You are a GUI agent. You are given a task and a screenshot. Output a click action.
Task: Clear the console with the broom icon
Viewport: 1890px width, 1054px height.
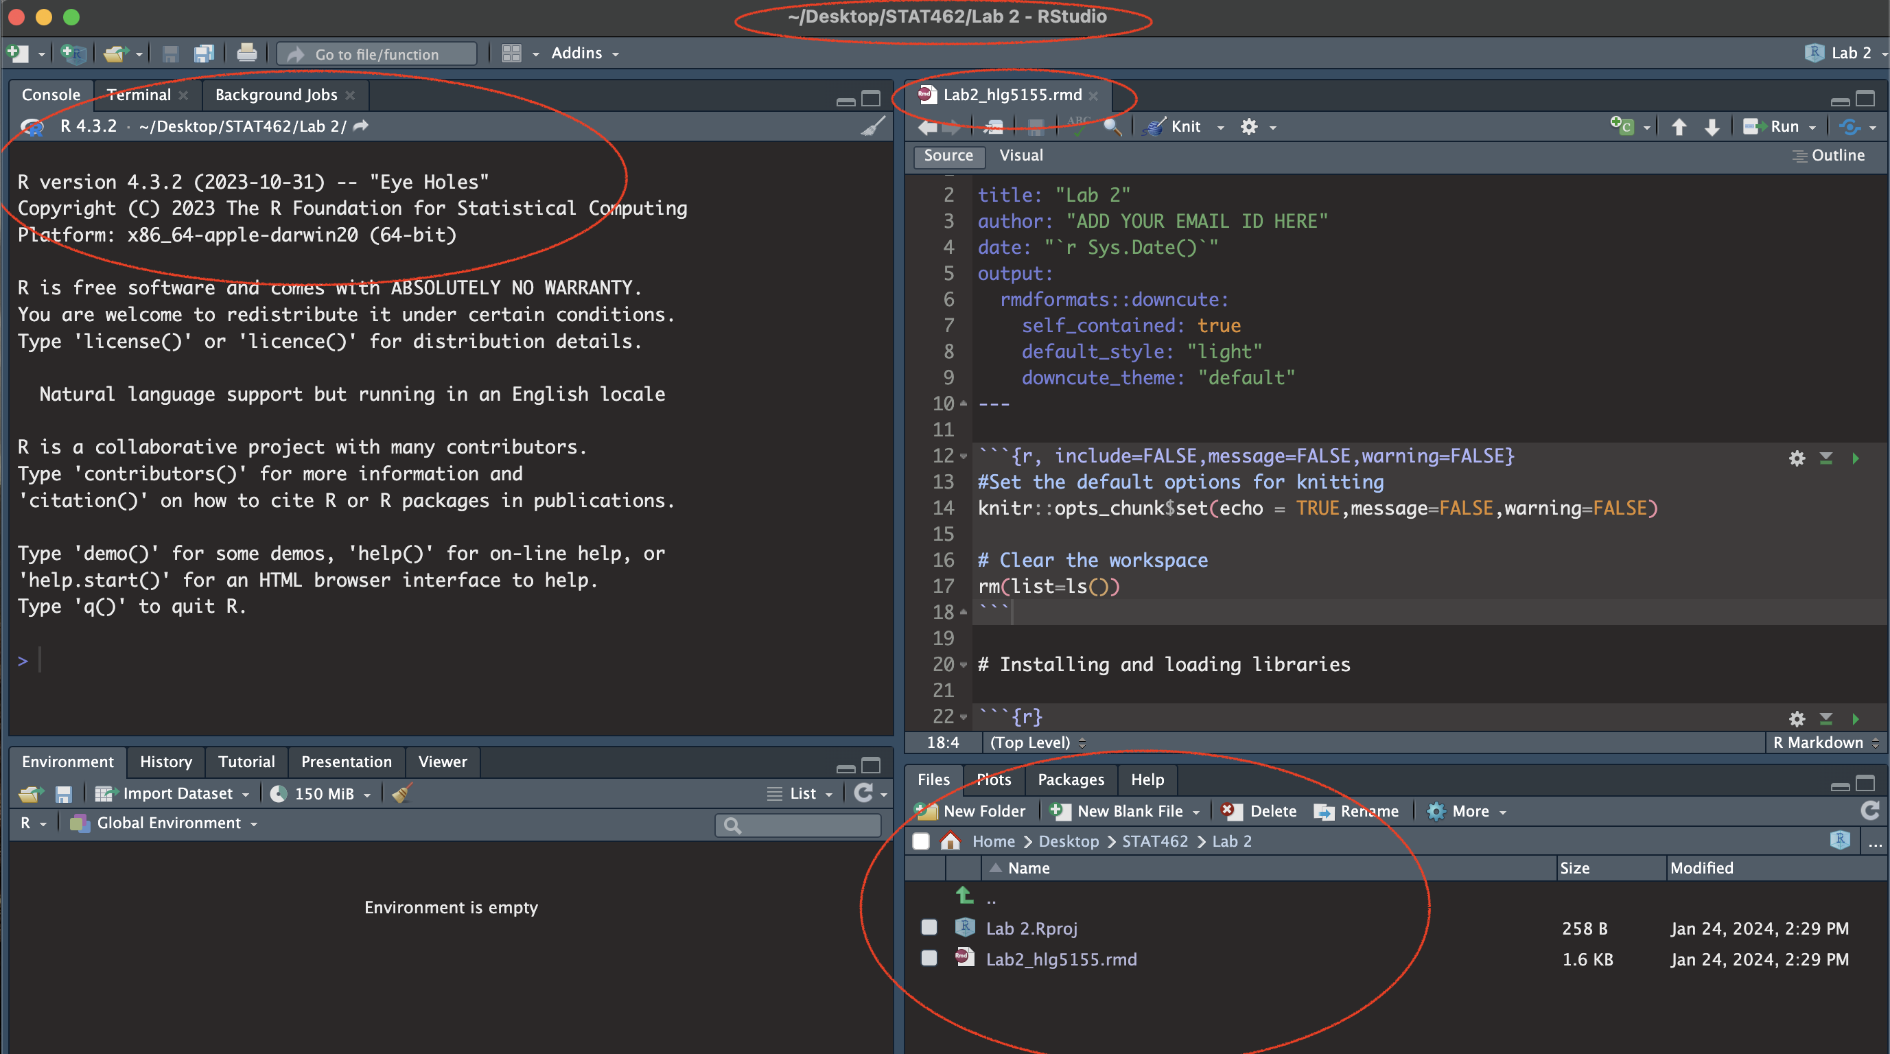872,126
